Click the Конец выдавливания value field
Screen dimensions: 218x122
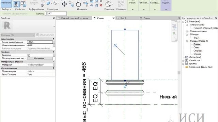pyautogui.click(x=40, y=42)
